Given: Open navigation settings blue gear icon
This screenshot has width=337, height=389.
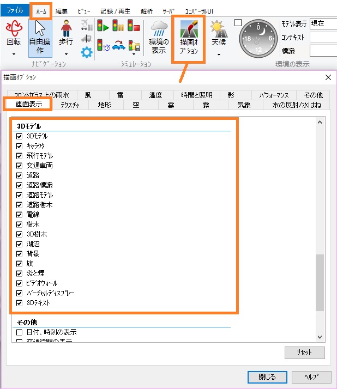Looking at the screenshot, I should 86,52.
